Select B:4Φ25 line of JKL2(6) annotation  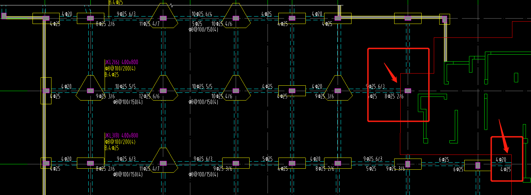pos(112,75)
